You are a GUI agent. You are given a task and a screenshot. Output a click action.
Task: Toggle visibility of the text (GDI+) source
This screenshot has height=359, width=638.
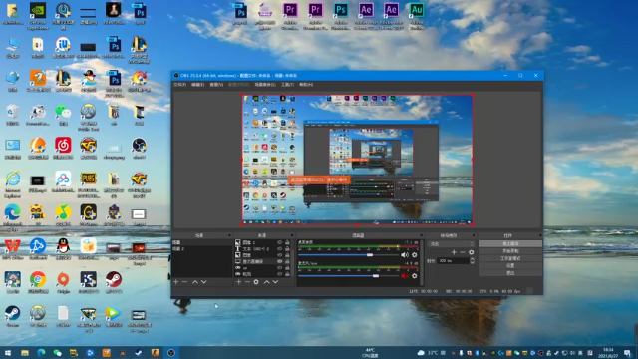[279, 248]
